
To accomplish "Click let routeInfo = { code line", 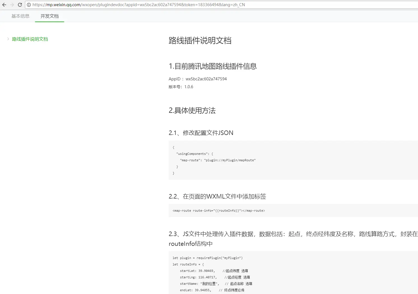I will coord(188,264).
